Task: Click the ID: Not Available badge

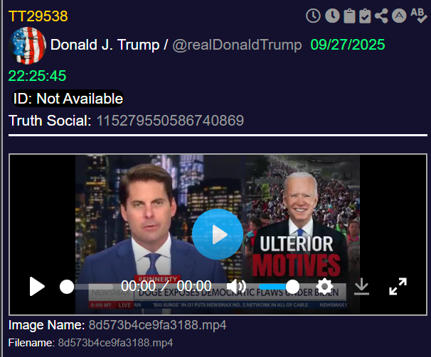Action: [x=68, y=99]
